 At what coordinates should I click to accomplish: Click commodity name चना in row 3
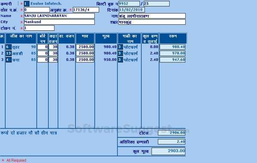click(16, 60)
